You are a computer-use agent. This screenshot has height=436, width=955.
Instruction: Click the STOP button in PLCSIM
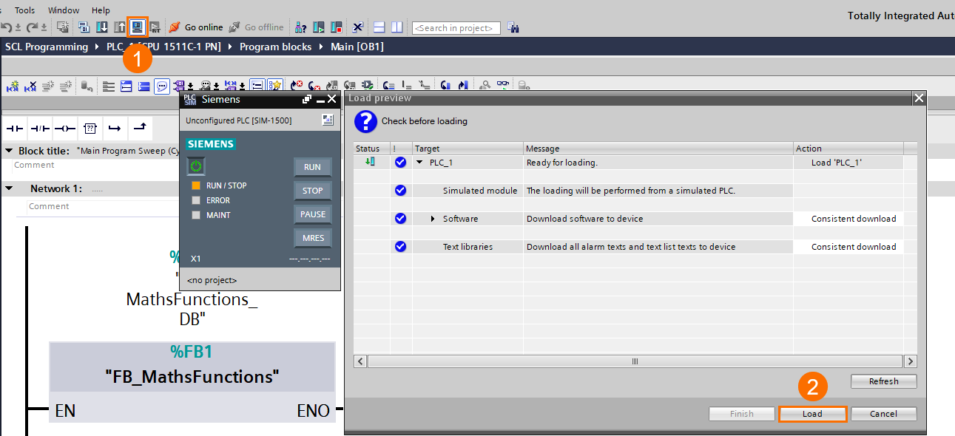pos(312,191)
